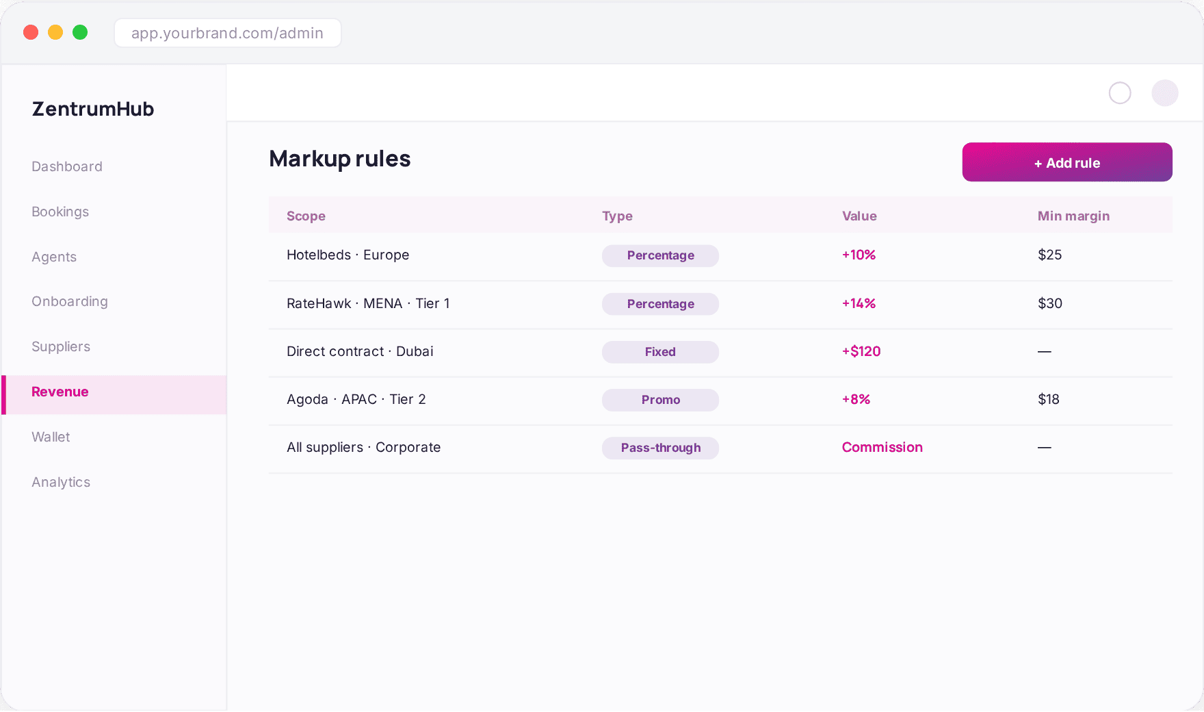Click the Value column header
Image resolution: width=1204 pixels, height=712 pixels.
pos(859,216)
